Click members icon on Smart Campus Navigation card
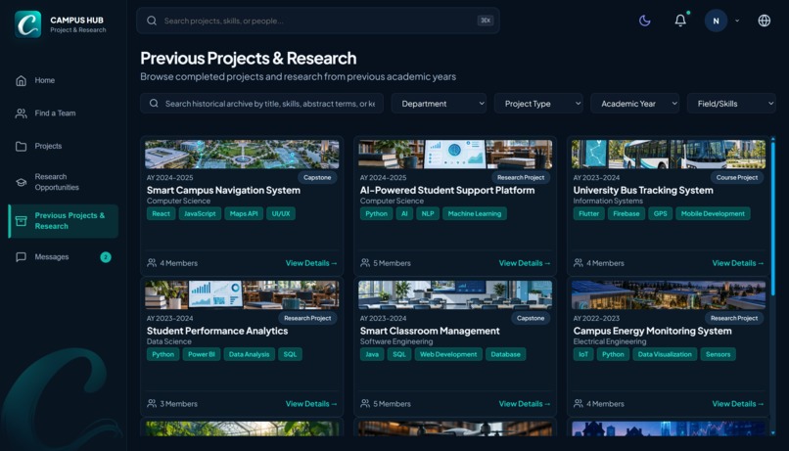 click(152, 262)
